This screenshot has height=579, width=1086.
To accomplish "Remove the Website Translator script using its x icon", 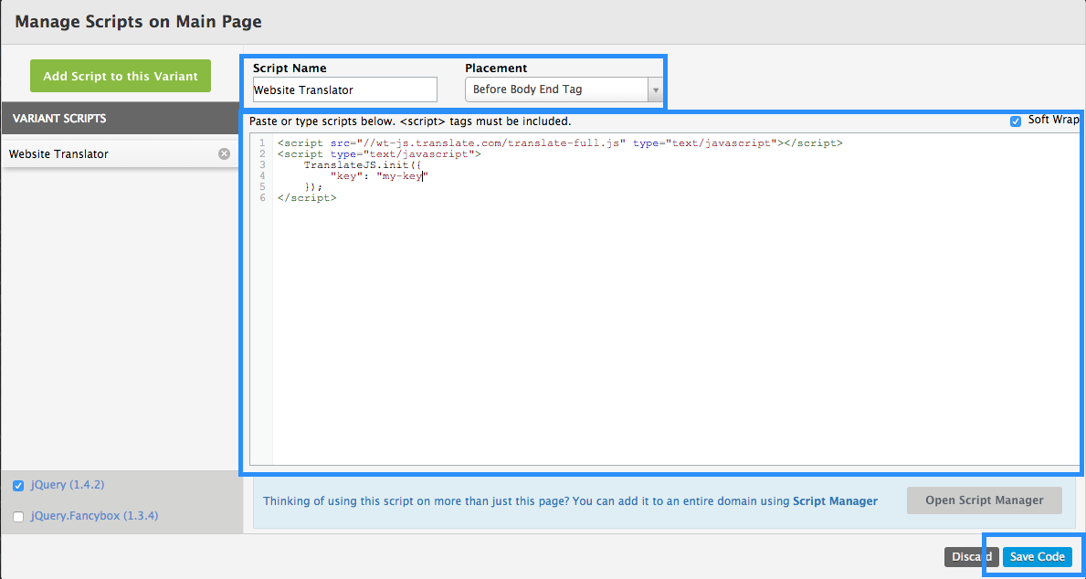I will pyautogui.click(x=224, y=154).
